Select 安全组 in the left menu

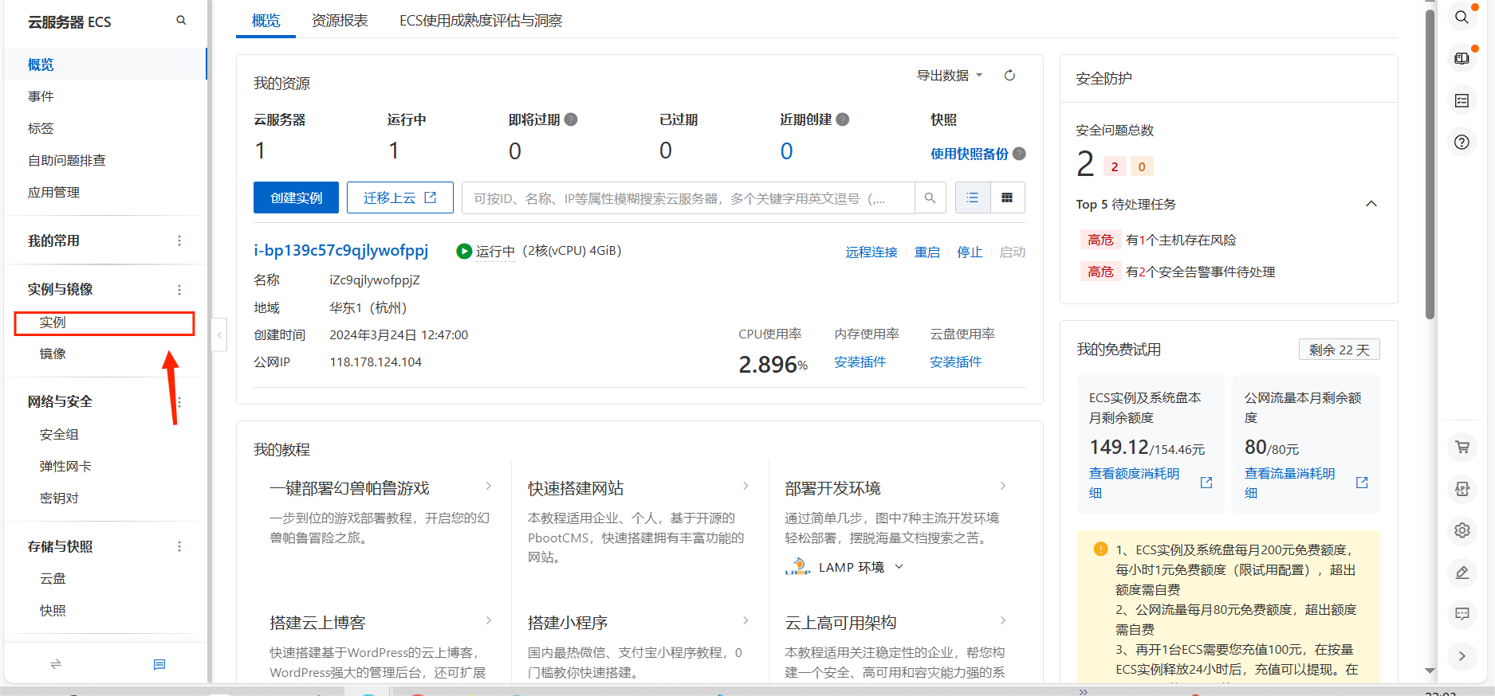(x=60, y=434)
